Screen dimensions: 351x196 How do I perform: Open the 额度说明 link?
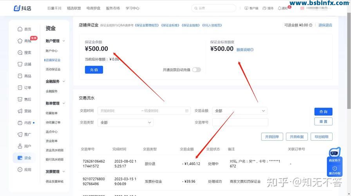(245, 50)
